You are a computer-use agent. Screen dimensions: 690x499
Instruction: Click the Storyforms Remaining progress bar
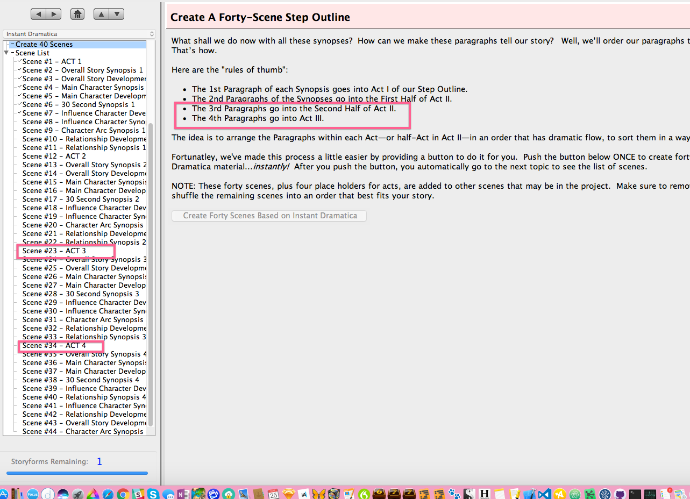[77, 473]
